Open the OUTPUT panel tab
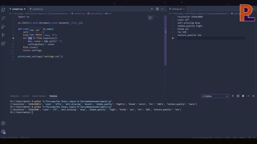The image size is (257, 144). (25, 96)
